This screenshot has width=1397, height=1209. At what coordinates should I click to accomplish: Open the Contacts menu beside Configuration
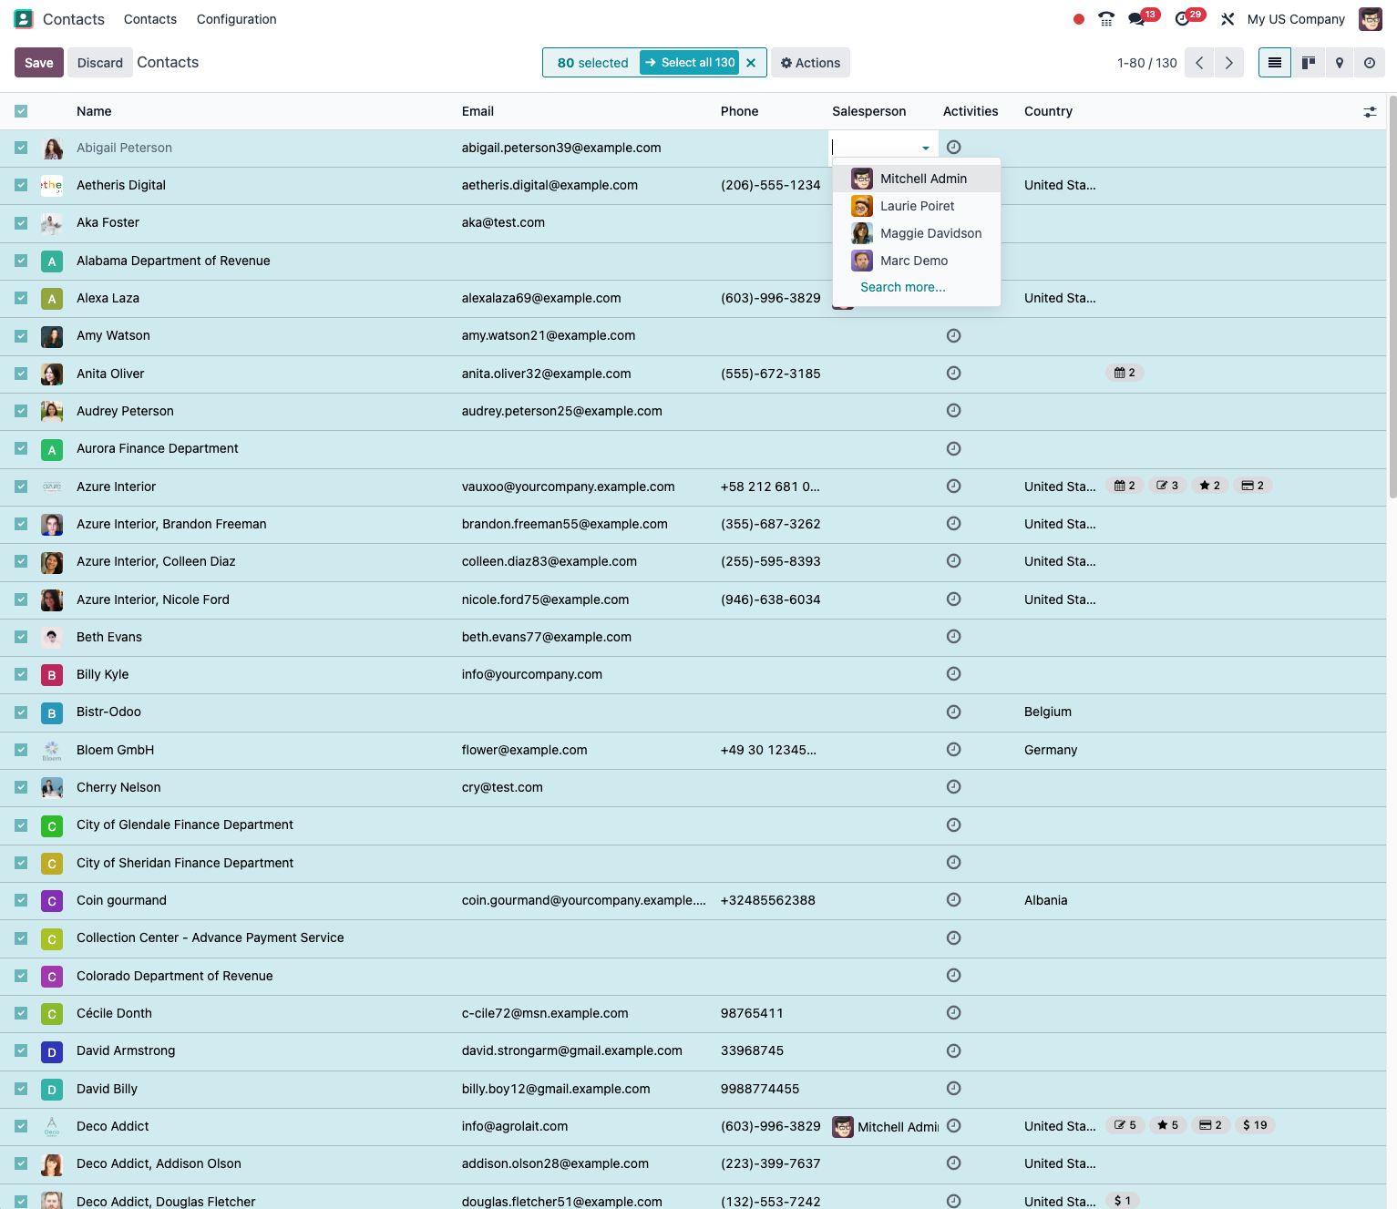[x=150, y=19]
